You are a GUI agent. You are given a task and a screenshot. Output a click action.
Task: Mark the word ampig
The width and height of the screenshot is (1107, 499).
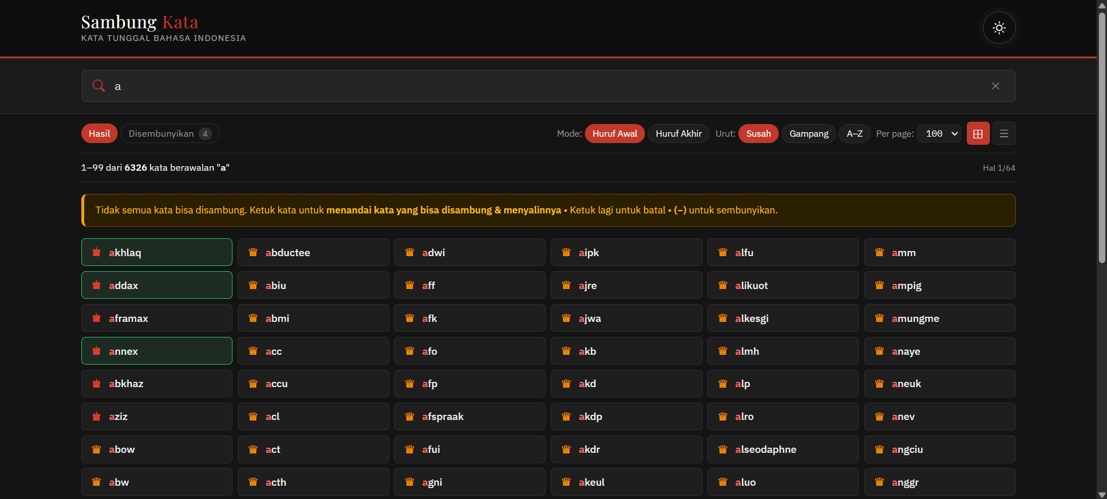(x=940, y=285)
